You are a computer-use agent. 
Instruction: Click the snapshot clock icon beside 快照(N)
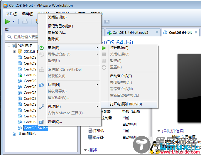42,85
